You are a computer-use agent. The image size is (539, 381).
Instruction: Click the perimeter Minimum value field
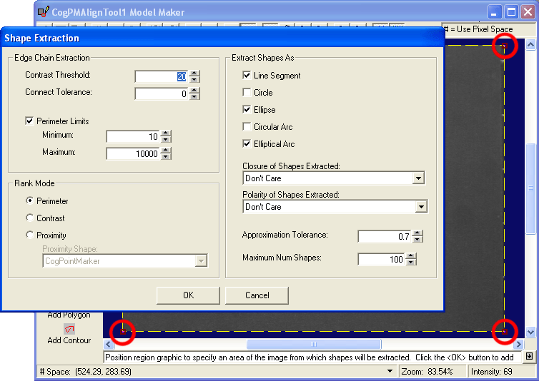click(134, 136)
